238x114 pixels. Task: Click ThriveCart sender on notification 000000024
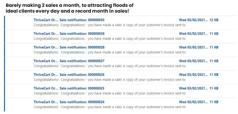coord(46,102)
